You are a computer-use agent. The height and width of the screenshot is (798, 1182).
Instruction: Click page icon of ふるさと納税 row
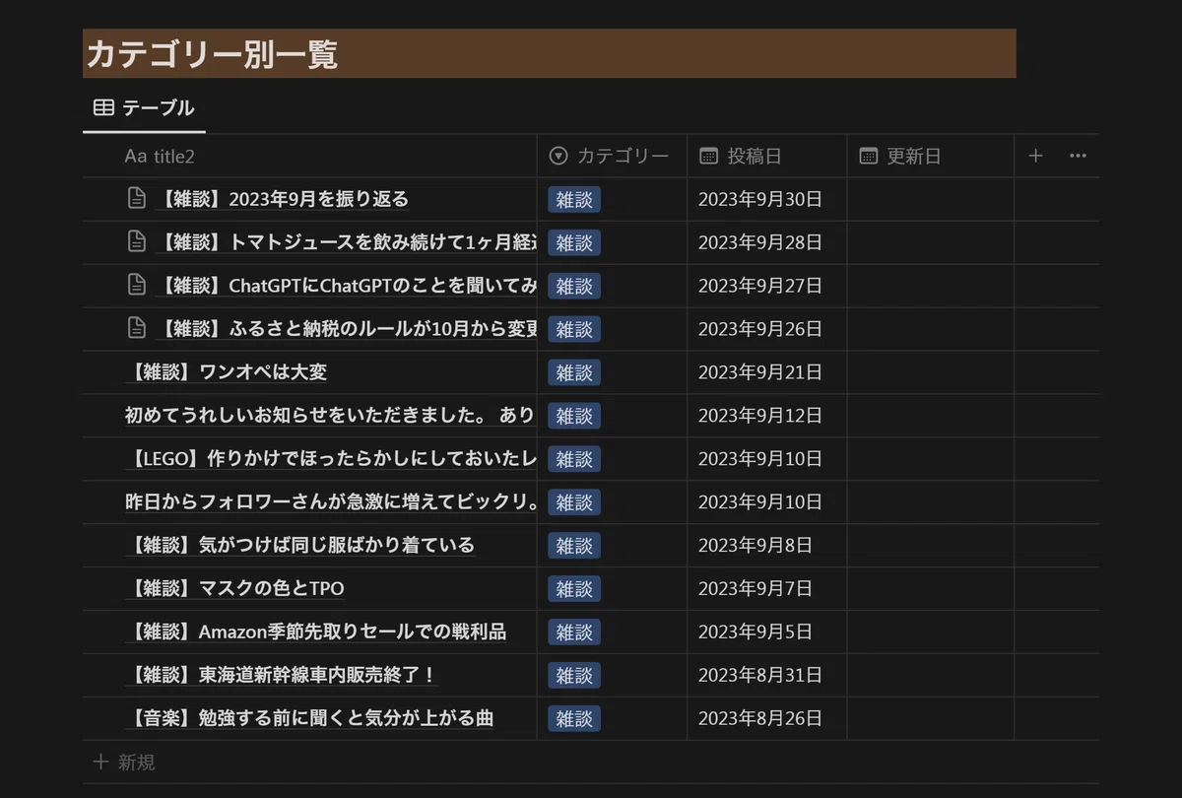coord(137,329)
